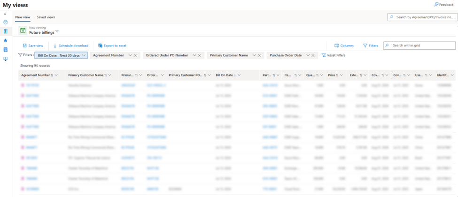
Task: Open the document book icon in sidebar
Action: [x=6, y=50]
